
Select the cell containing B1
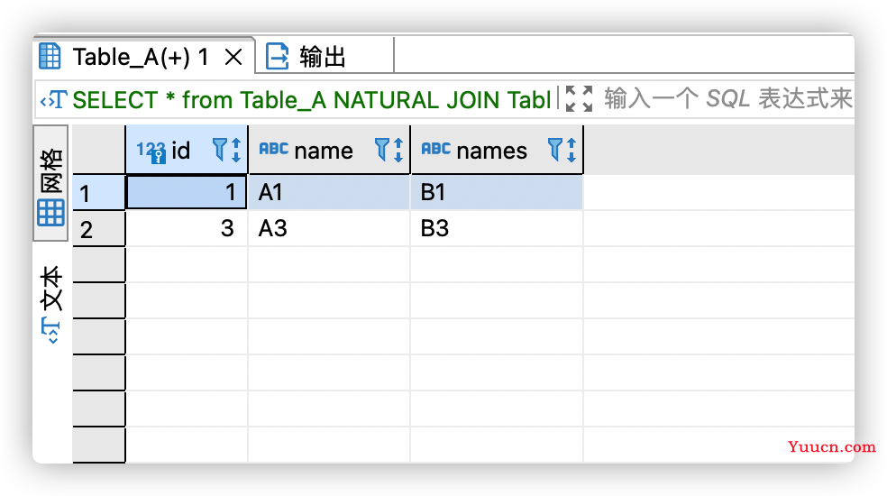(x=497, y=192)
